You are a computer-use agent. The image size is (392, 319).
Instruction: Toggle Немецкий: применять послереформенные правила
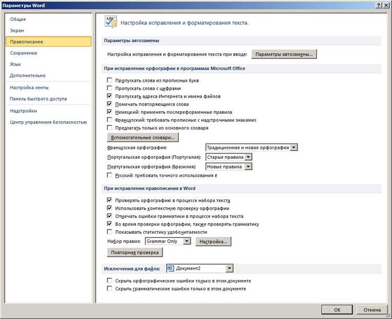[110, 112]
